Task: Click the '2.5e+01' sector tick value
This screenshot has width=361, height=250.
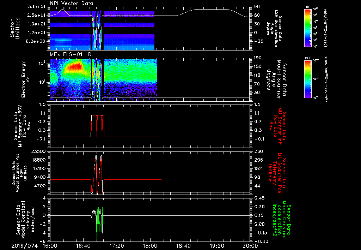Action: click(x=36, y=15)
